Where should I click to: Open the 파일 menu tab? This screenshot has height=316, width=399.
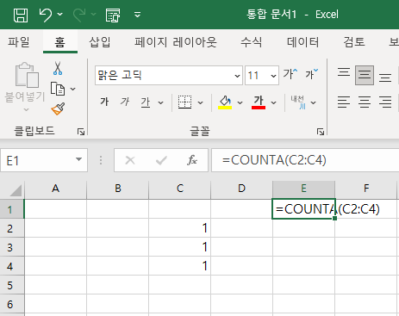coord(18,42)
